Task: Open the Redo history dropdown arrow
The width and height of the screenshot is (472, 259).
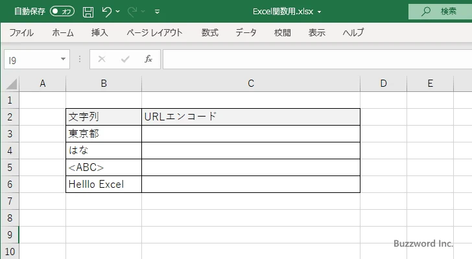Action: click(x=143, y=12)
